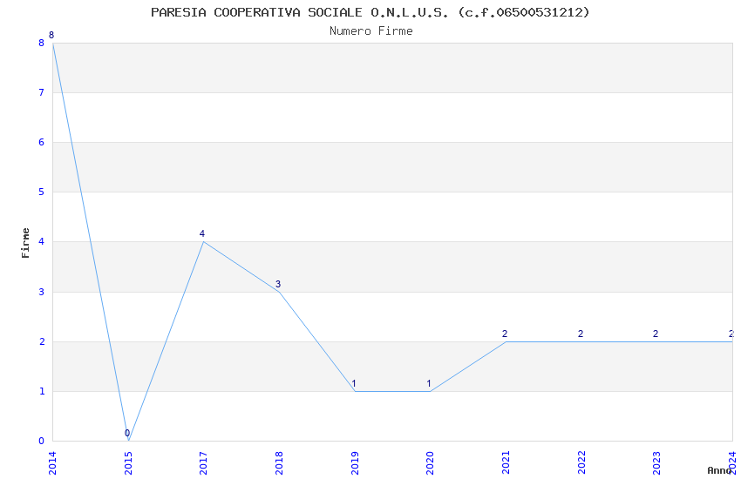Select the 2023 data point labeled 2
Viewport: 741px width, 479px height.
(x=656, y=341)
